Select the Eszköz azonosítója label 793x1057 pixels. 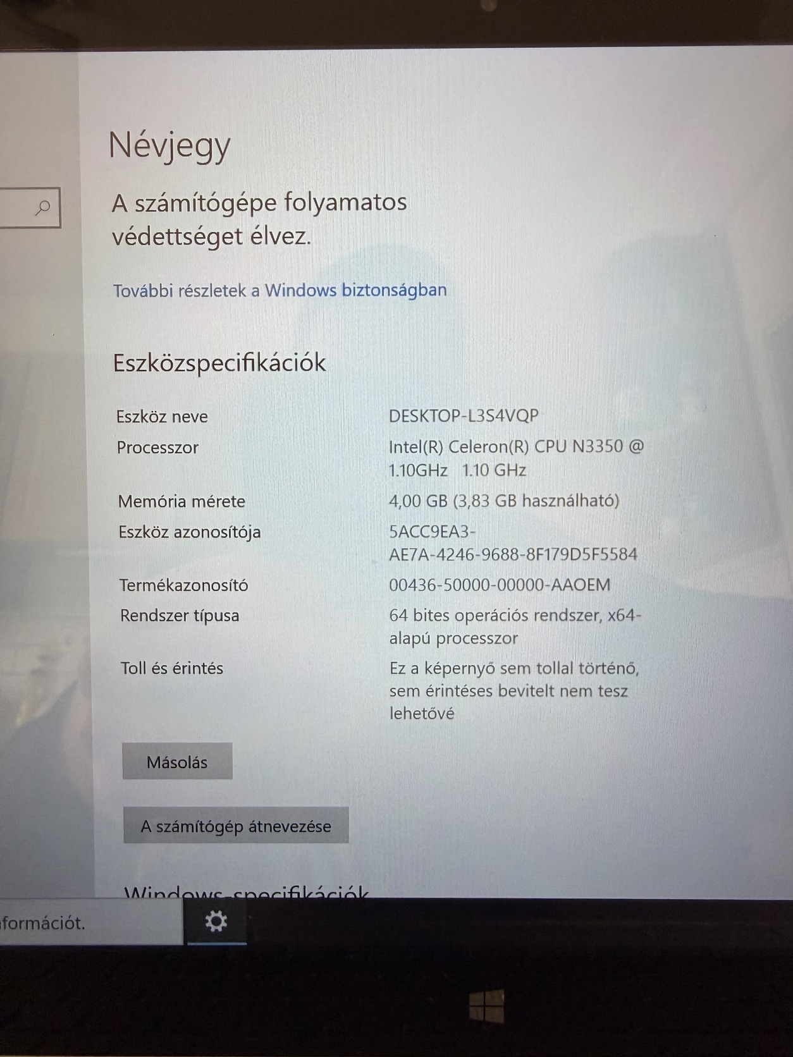[x=190, y=532]
